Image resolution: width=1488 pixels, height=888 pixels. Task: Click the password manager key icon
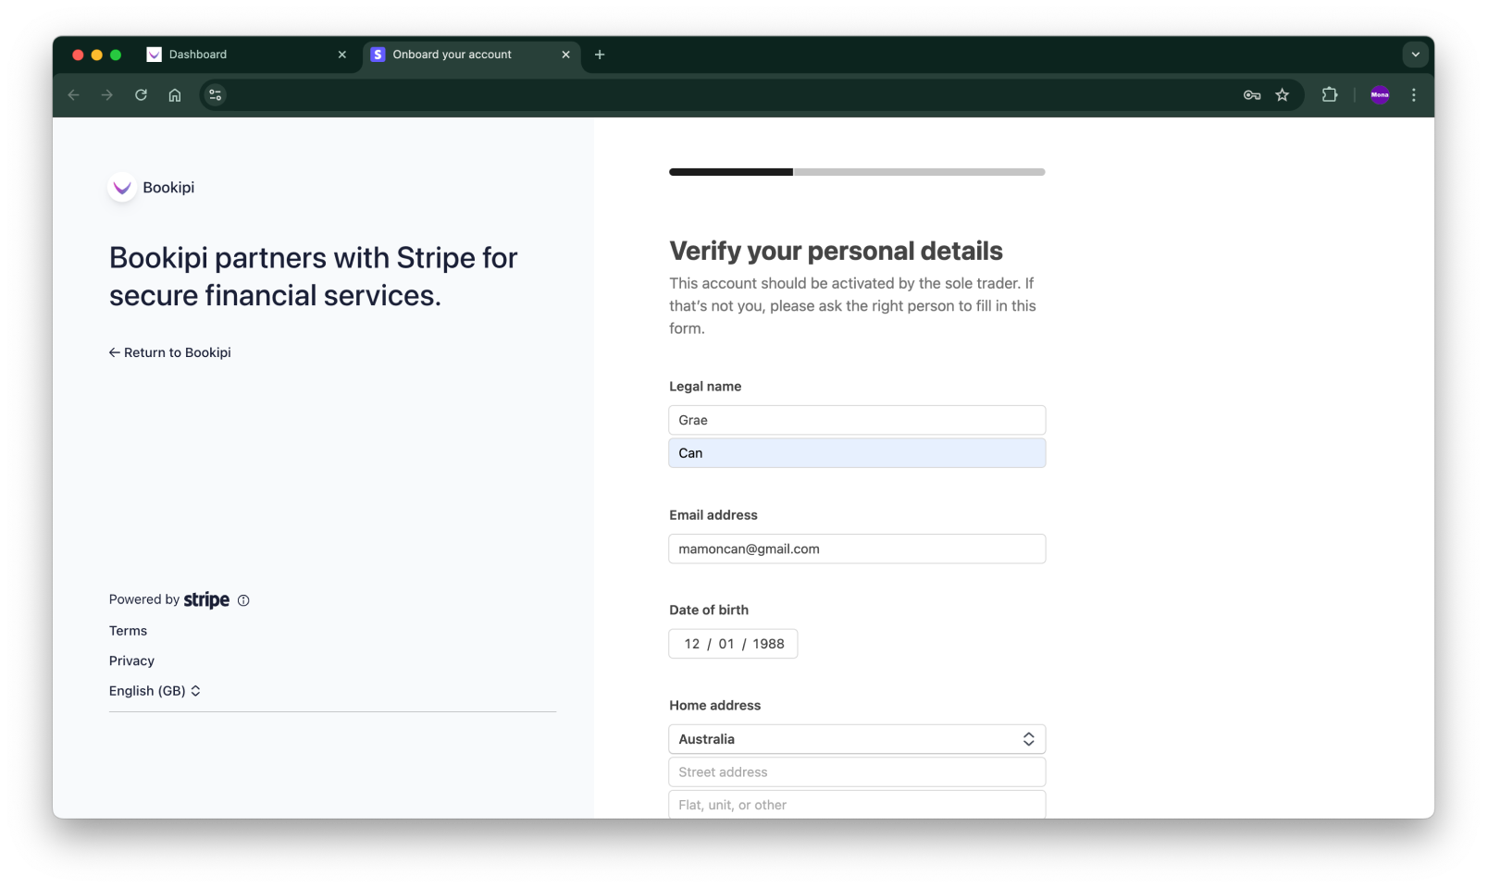click(1251, 94)
